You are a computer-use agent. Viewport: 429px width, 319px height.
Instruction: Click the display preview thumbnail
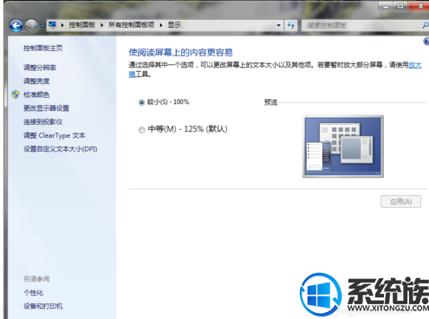(x=343, y=146)
